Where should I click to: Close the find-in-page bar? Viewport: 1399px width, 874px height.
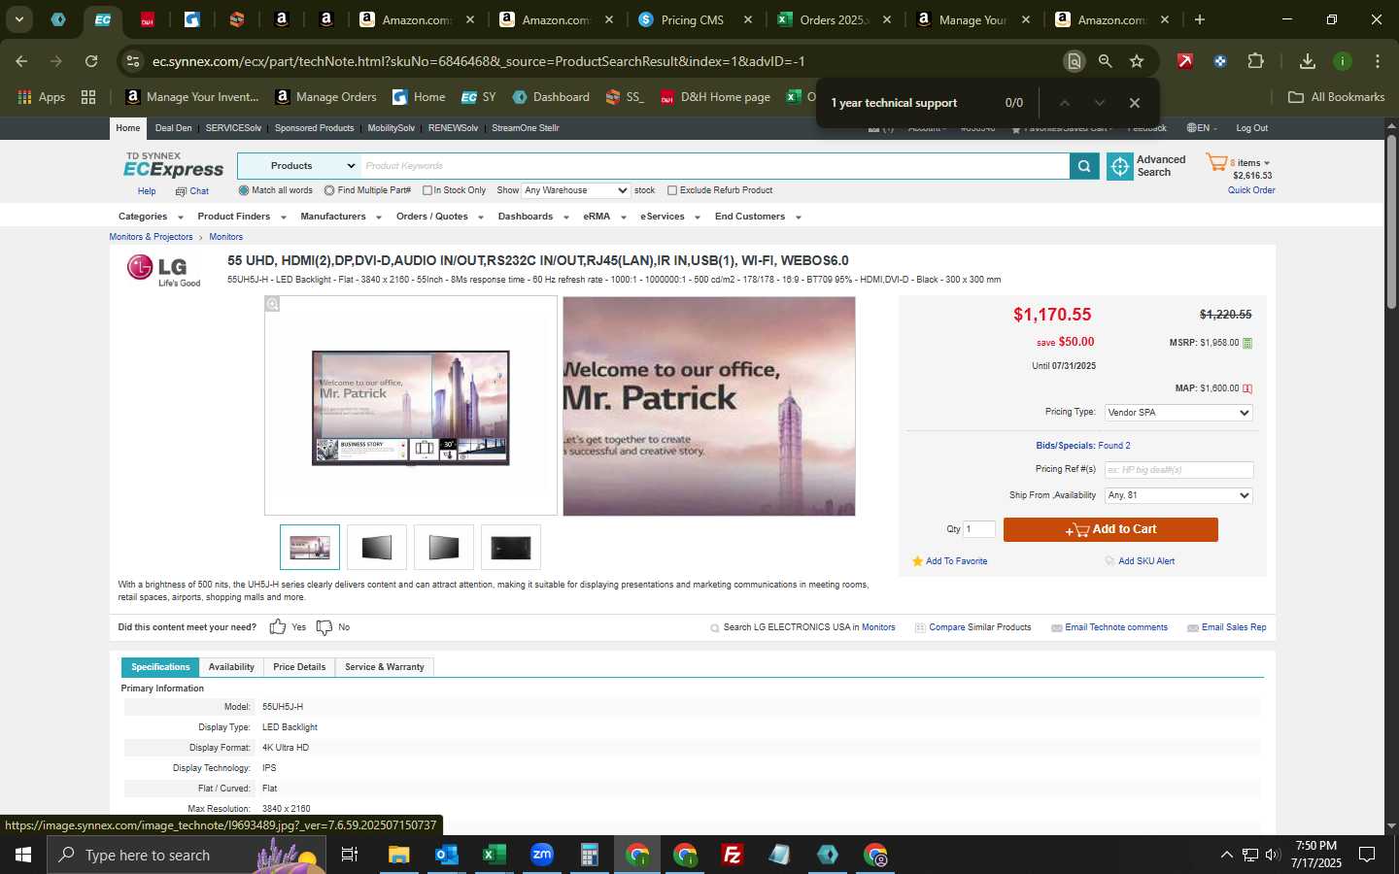tap(1134, 103)
